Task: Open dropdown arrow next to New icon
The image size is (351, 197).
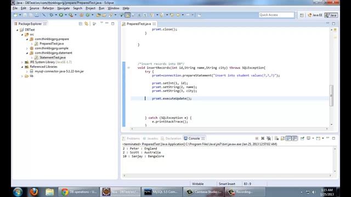Action: tap(20, 15)
